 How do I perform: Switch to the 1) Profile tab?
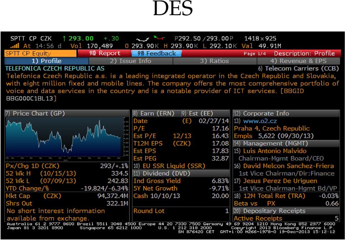(46, 61)
